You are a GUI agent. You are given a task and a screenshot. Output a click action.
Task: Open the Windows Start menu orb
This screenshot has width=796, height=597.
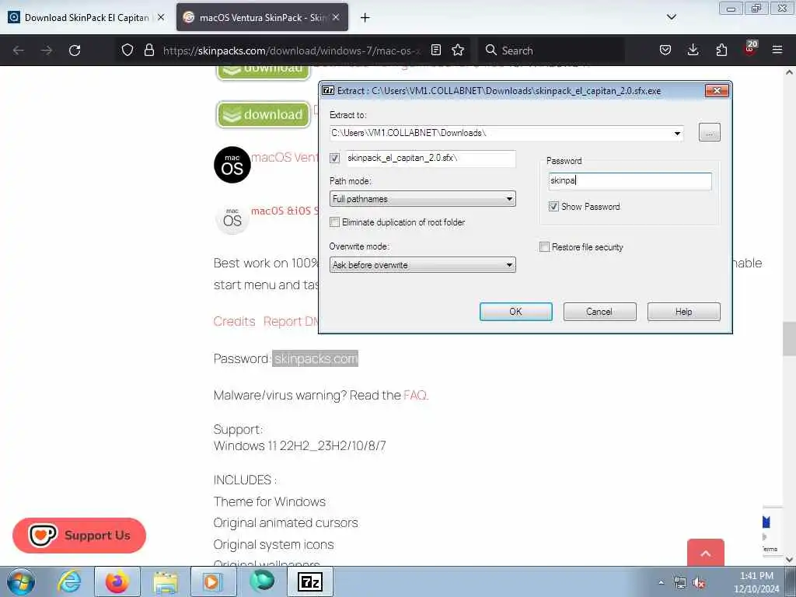point(20,581)
